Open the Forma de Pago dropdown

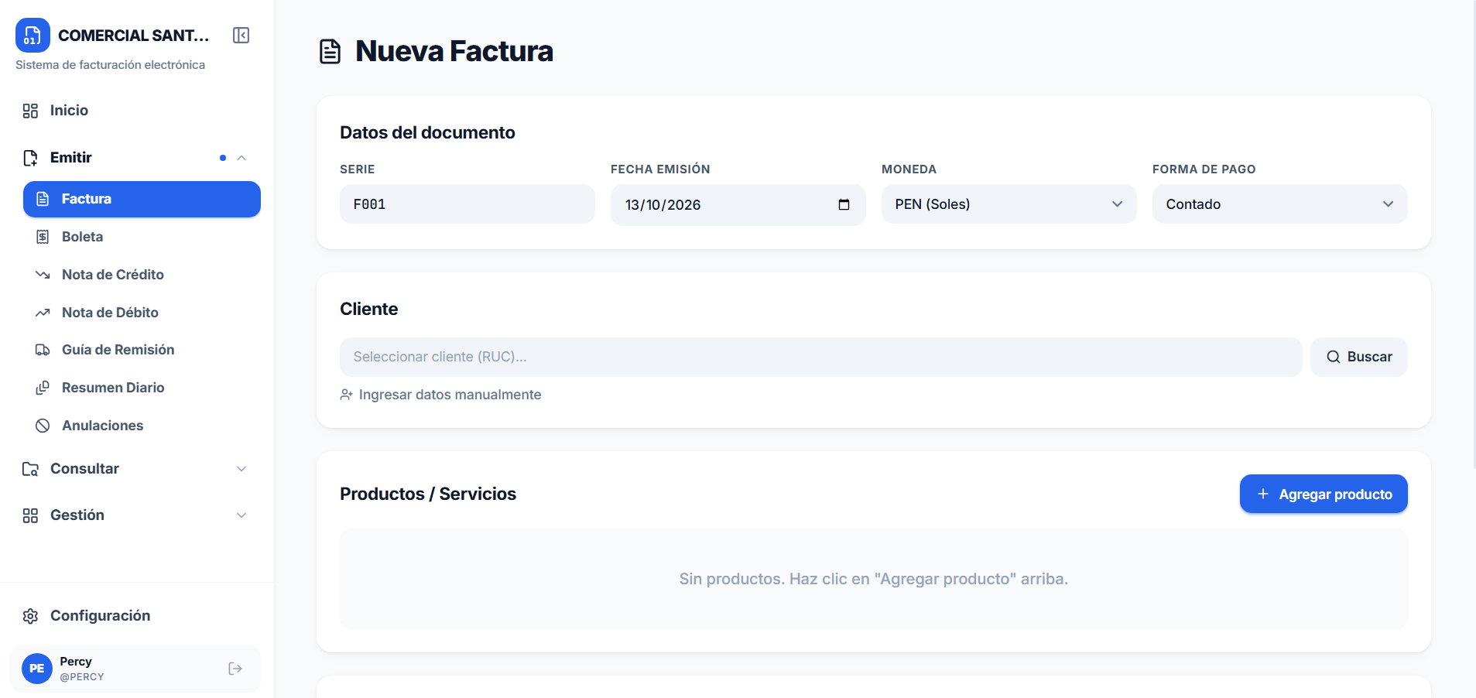pyautogui.click(x=1280, y=204)
